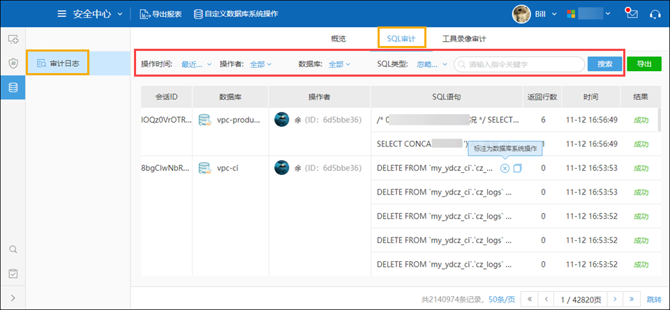Image resolution: width=670 pixels, height=310 pixels.
Task: Click the green 导出 button
Action: pos(643,64)
